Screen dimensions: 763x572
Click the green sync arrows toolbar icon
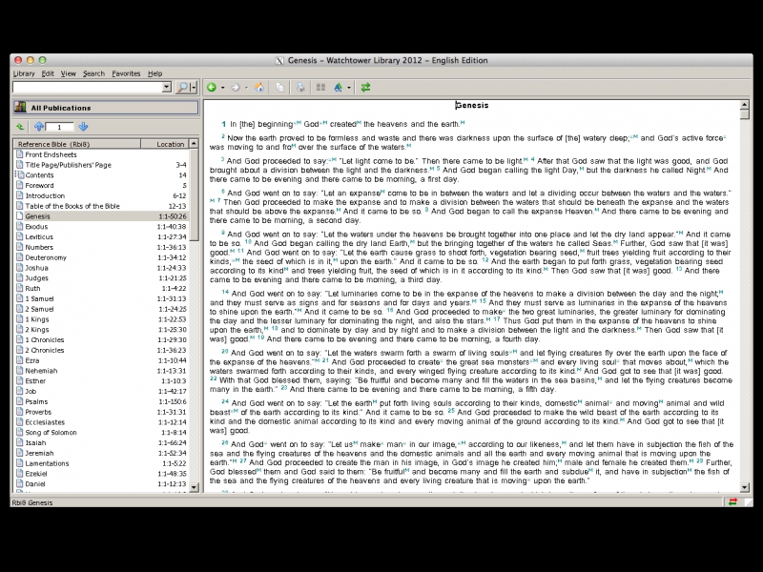365,88
